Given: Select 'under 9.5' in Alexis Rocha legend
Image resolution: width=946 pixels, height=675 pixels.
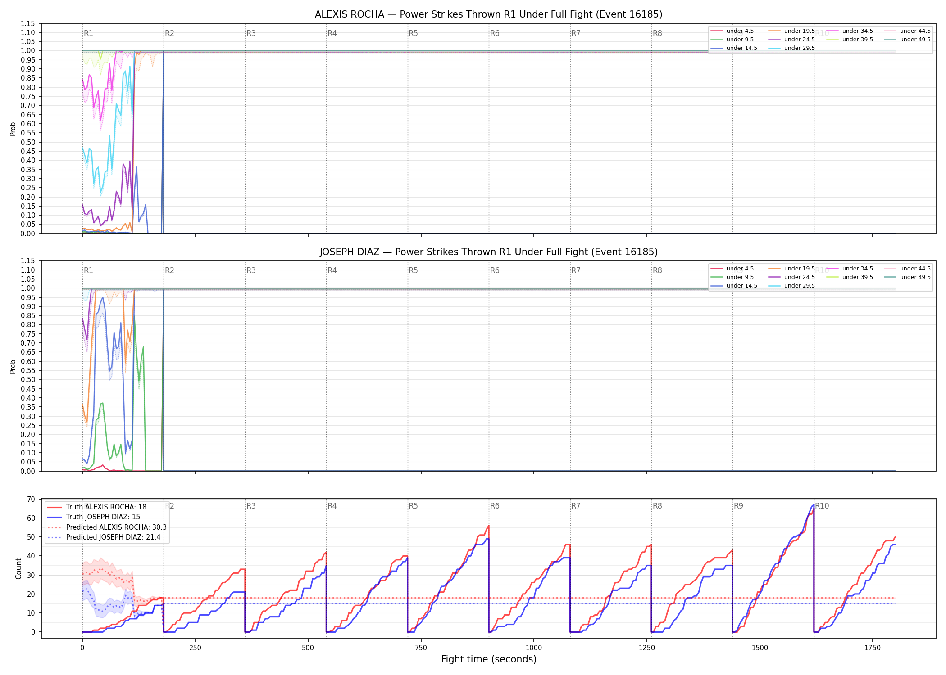Looking at the screenshot, I should pyautogui.click(x=732, y=40).
